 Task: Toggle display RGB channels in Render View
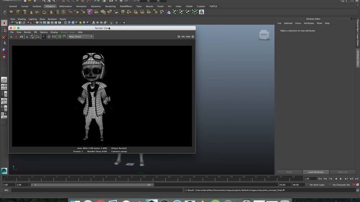click(x=44, y=36)
